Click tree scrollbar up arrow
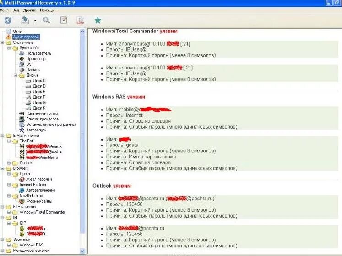Viewport: 342px width, 256px height. click(x=82, y=31)
